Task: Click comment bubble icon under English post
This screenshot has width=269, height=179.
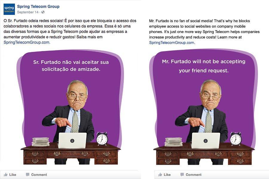Action: (x=182, y=175)
